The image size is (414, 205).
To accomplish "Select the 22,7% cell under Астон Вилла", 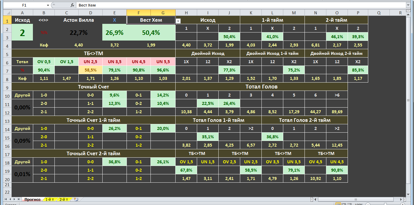I will (x=78, y=33).
